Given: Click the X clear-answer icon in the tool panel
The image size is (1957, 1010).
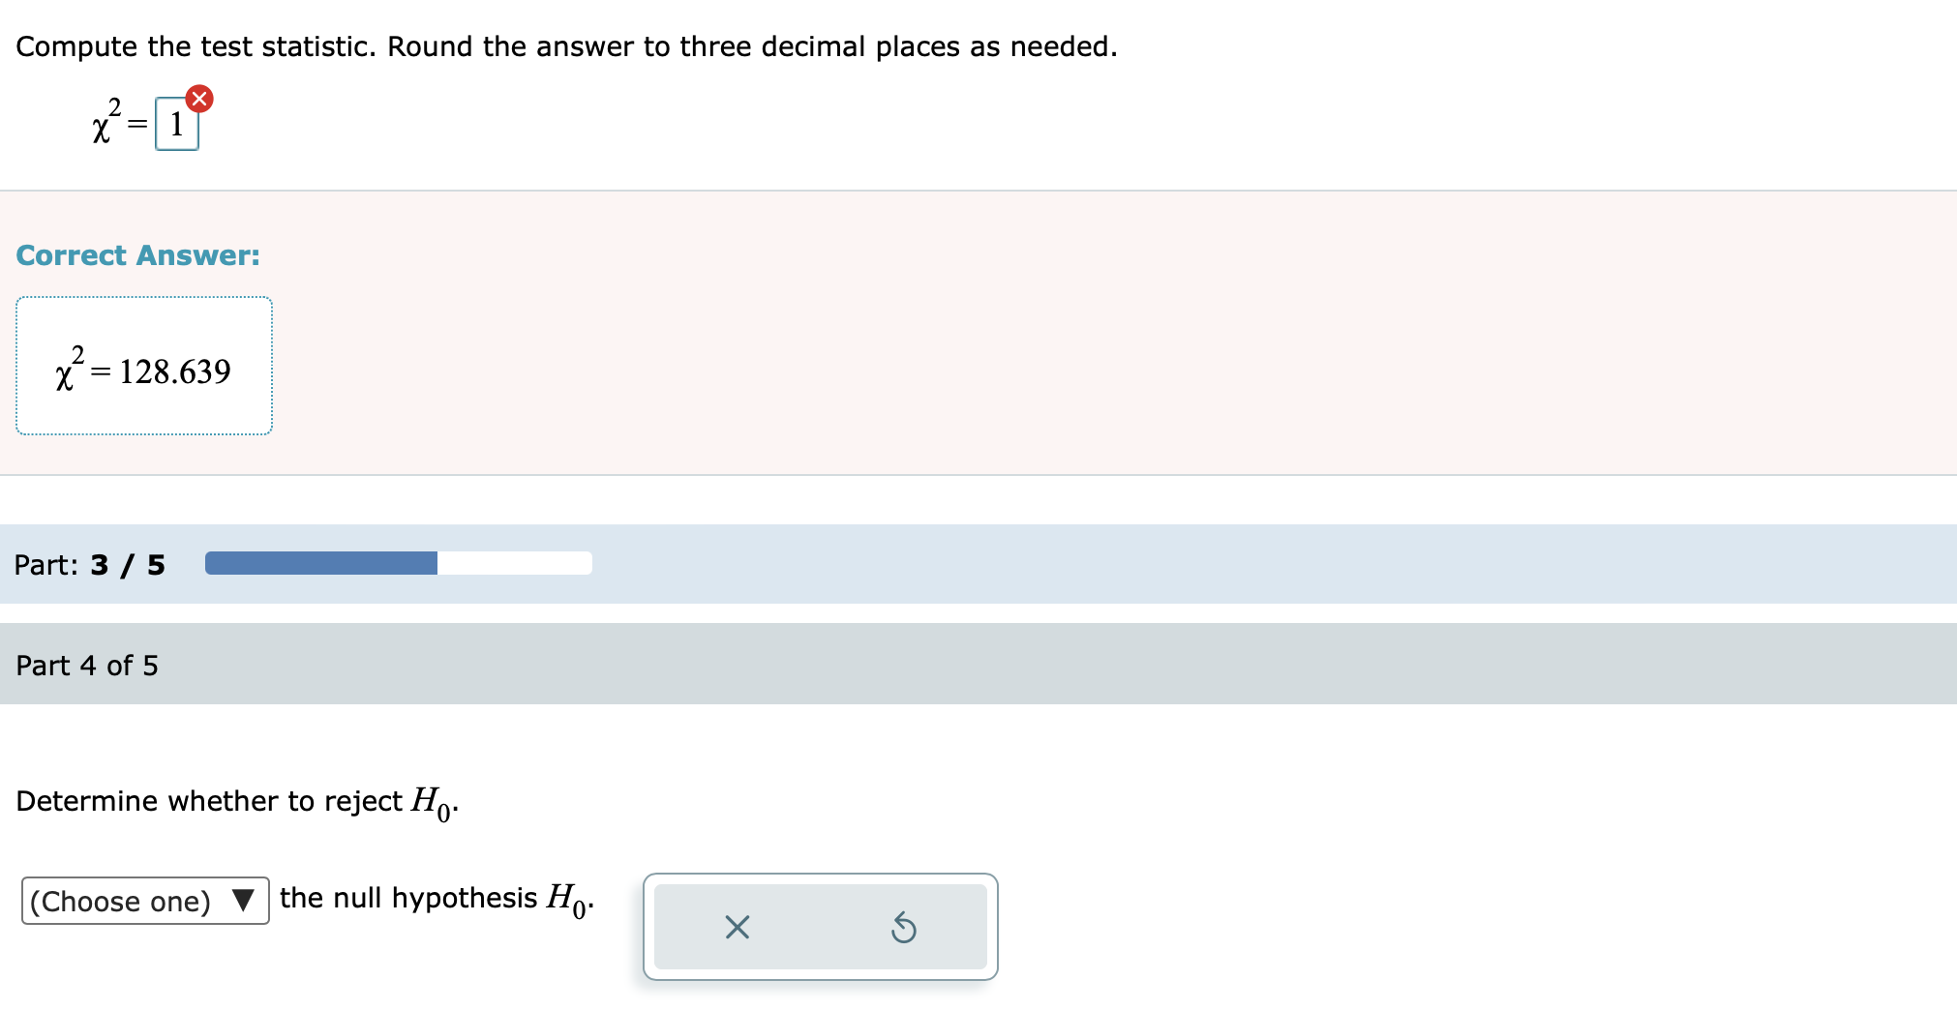Looking at the screenshot, I should 738,927.
